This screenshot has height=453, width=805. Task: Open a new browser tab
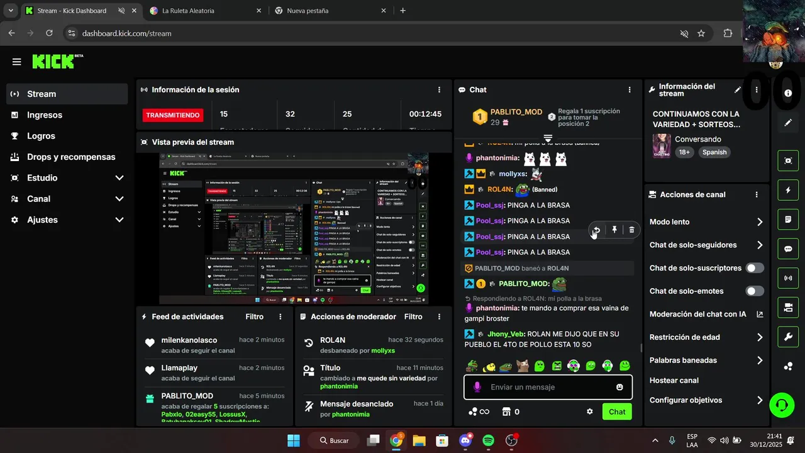pyautogui.click(x=402, y=11)
